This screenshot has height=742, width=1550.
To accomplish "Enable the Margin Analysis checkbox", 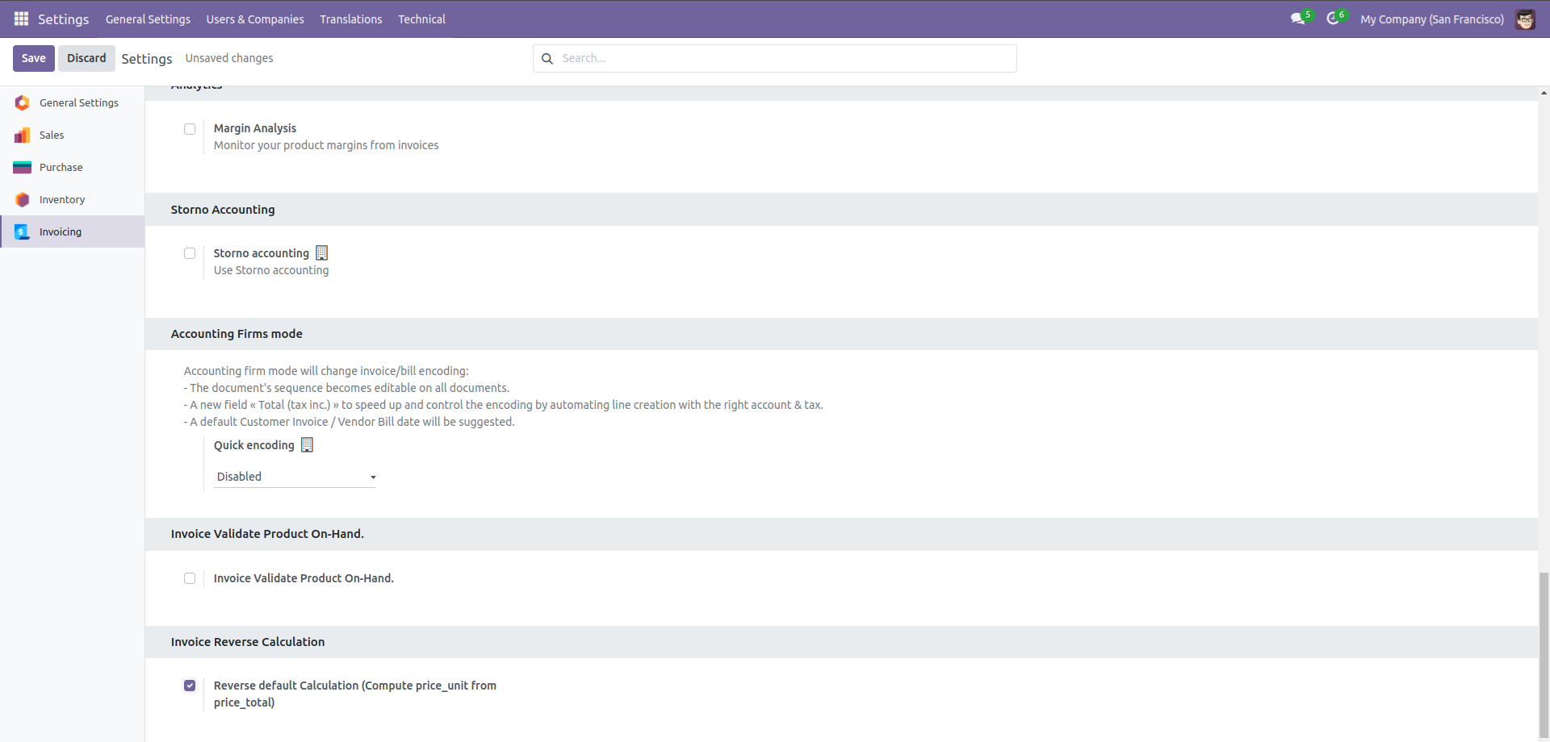I will [x=190, y=129].
